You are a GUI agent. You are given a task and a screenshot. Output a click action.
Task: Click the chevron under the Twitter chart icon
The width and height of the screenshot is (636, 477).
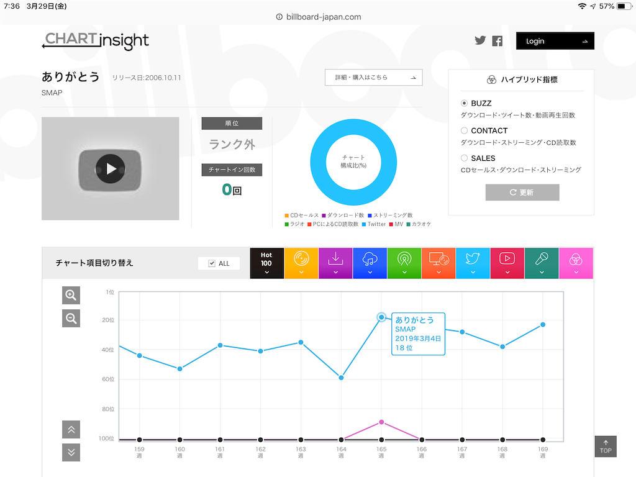[x=473, y=273]
